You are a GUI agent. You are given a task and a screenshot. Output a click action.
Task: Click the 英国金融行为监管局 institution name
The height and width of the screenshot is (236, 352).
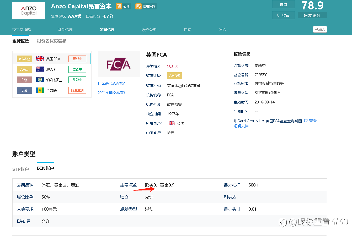tap(183, 86)
